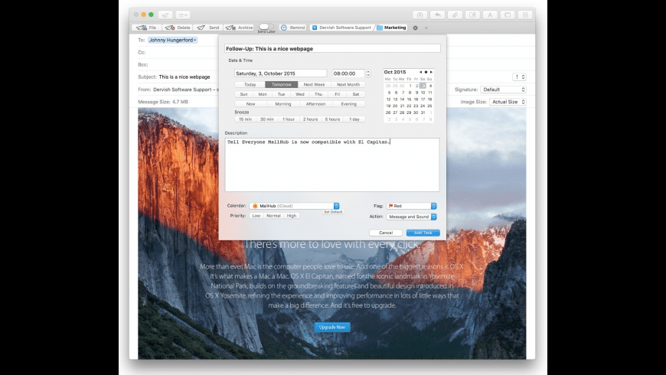Click the paper-plane send icon in title bar
The image size is (666, 375).
[165, 15]
